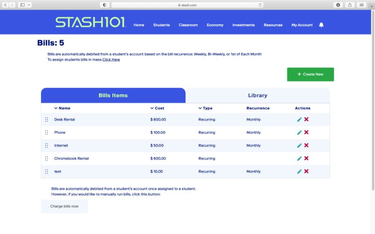The image size is (375, 234).
Task: Click the Charge bills now button
Action: click(x=64, y=206)
